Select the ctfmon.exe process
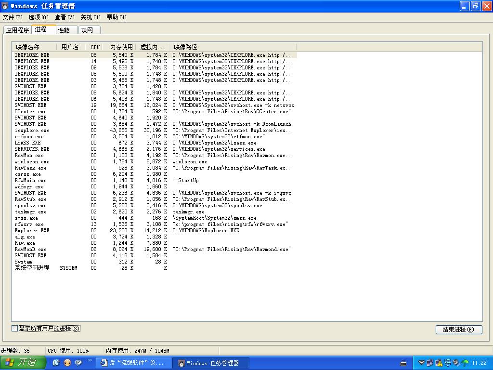Image resolution: width=493 pixels, height=370 pixels. pos(155,136)
